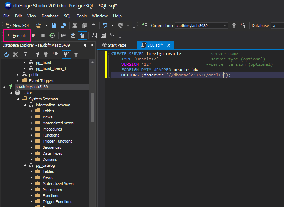The height and width of the screenshot is (207, 284).
Task: Expand the public schema node
Action: tap(17, 75)
